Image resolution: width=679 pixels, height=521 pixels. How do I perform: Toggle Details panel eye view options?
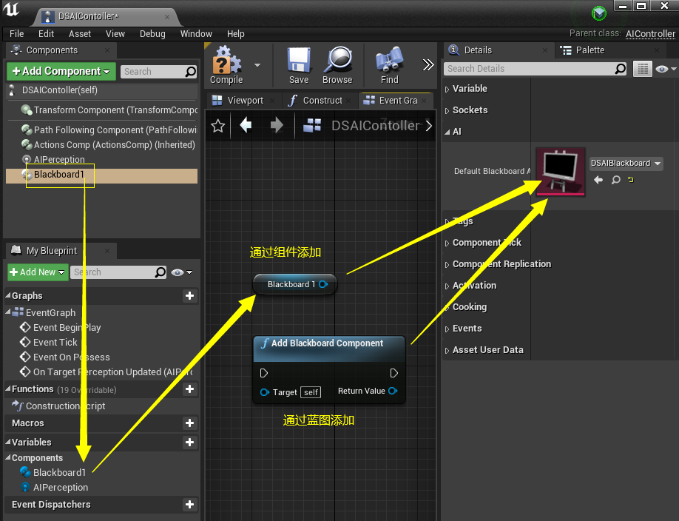coord(666,69)
